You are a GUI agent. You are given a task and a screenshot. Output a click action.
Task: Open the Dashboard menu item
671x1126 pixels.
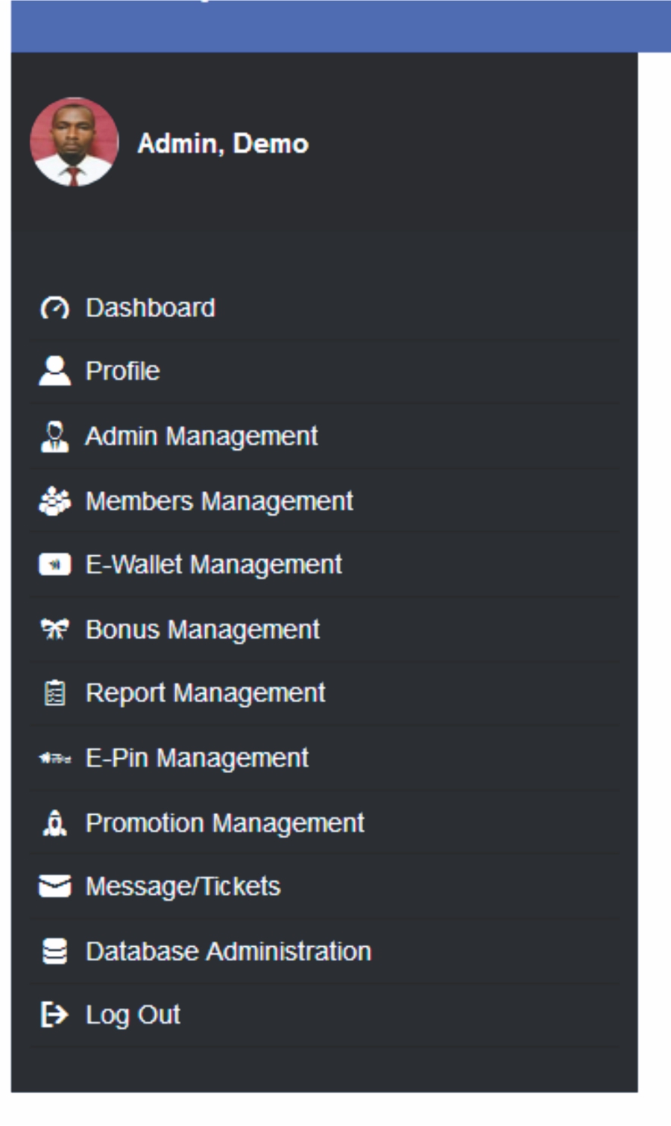151,308
